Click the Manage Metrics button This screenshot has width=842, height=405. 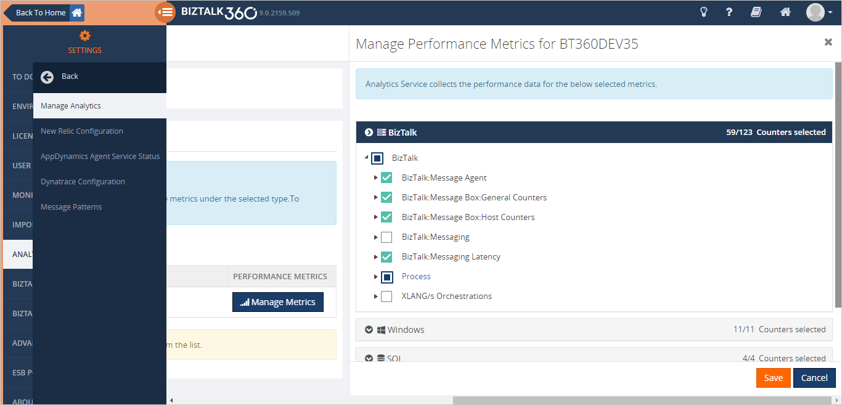click(278, 302)
